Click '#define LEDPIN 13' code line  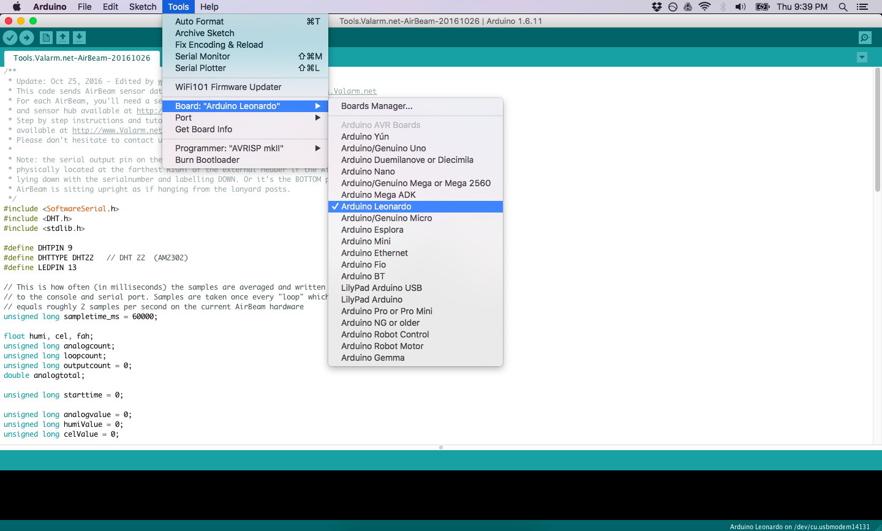pos(40,268)
